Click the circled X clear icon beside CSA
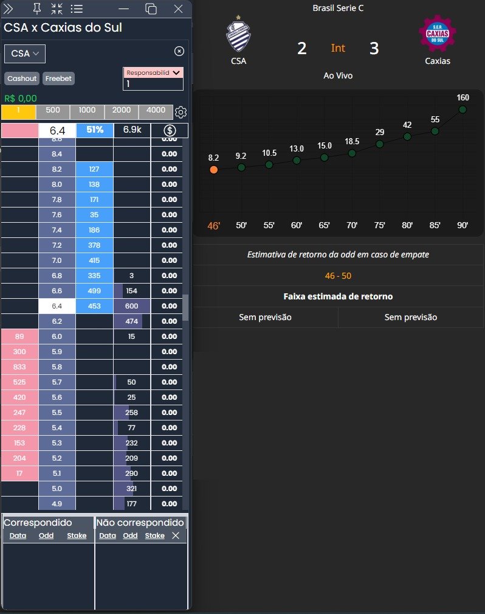This screenshot has height=614, width=485. pos(179,51)
